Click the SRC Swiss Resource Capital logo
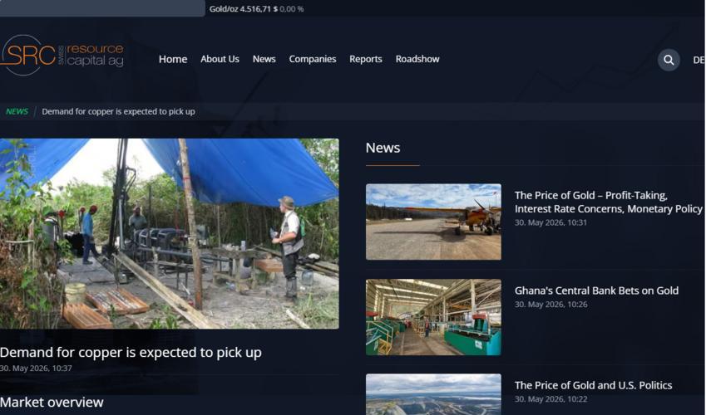Image resolution: width=706 pixels, height=415 pixels. click(x=62, y=56)
